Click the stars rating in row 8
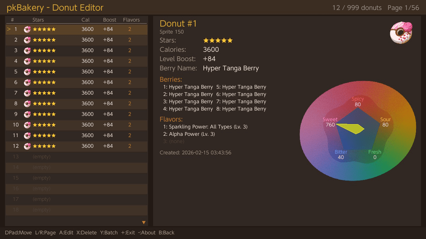This screenshot has height=239, width=426. (44, 104)
